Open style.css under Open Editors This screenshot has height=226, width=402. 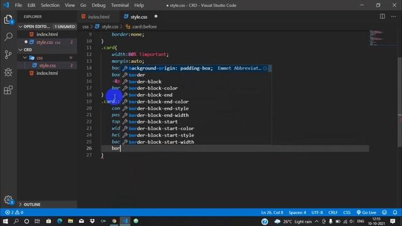(x=47, y=42)
